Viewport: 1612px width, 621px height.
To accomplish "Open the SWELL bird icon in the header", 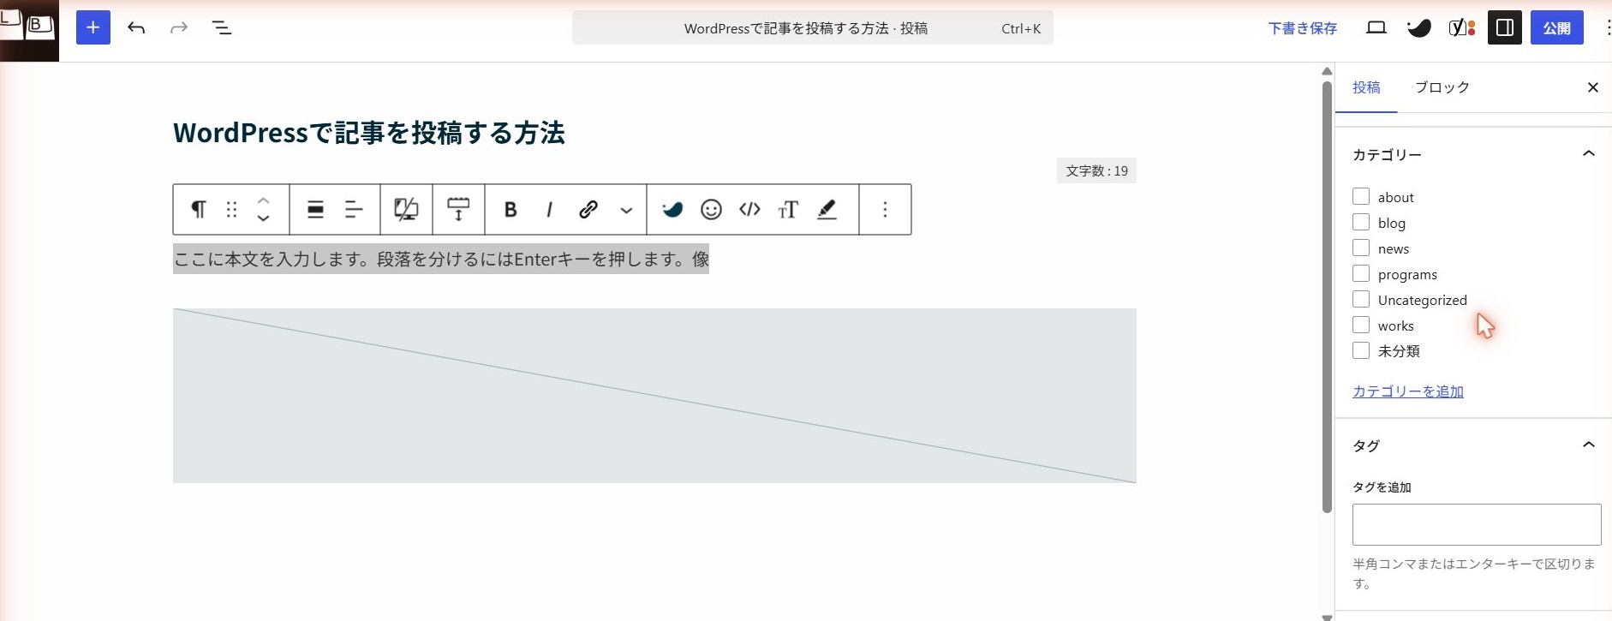I will pos(1419,27).
